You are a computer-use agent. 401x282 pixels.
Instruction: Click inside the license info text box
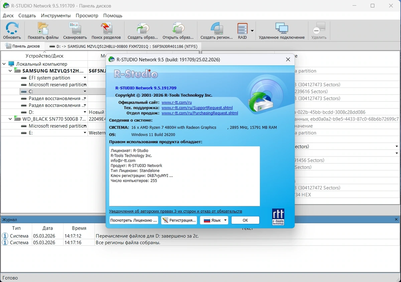tap(184, 176)
